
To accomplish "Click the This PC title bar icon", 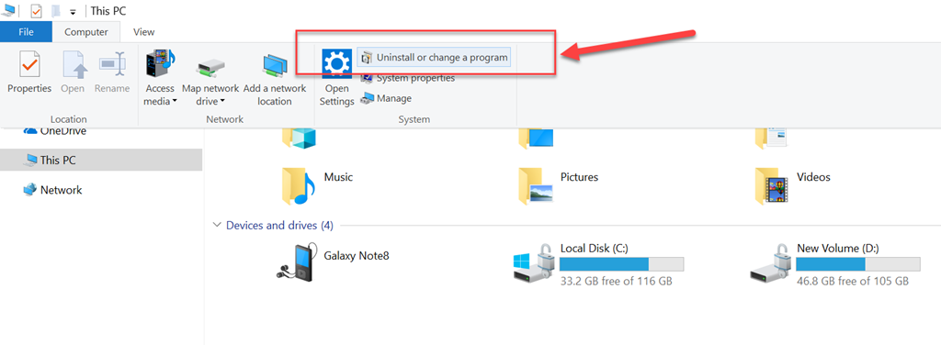I will point(8,11).
